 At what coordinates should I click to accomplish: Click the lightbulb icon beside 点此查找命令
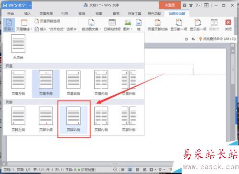point(200,39)
